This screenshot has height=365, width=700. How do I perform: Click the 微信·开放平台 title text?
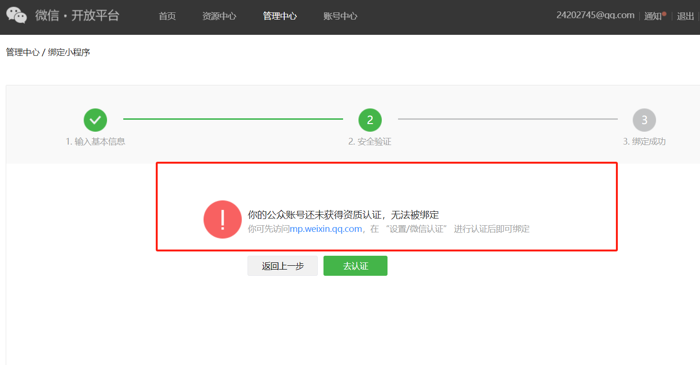coord(77,15)
